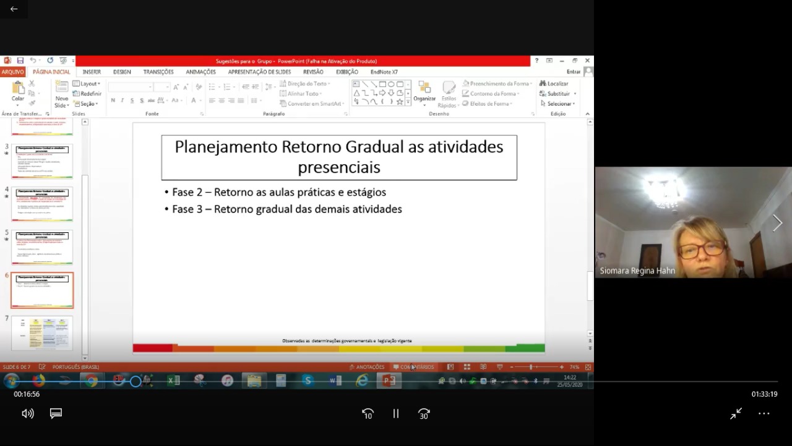Screen dimensions: 792x446
Task: Open Estilos Rápidos quick styles
Action: coord(449,94)
